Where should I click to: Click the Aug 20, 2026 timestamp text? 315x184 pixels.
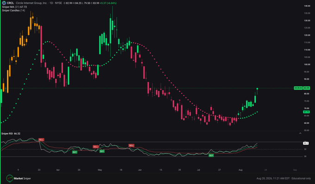[273, 178]
